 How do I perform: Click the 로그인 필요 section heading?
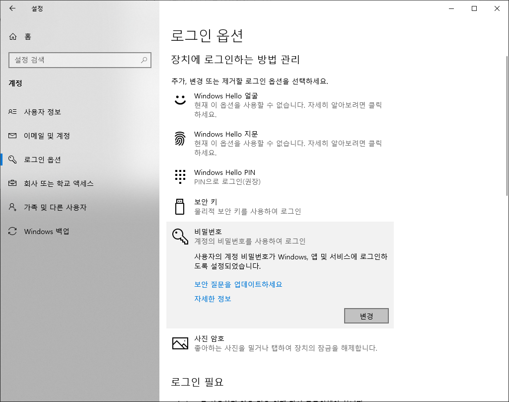pyautogui.click(x=197, y=382)
